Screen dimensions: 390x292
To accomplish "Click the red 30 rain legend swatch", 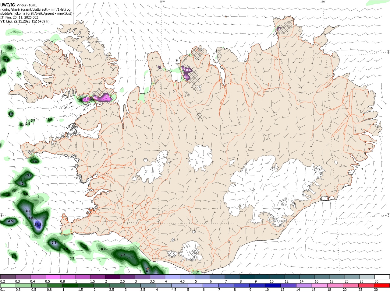I will pyautogui.click(x=382, y=285).
